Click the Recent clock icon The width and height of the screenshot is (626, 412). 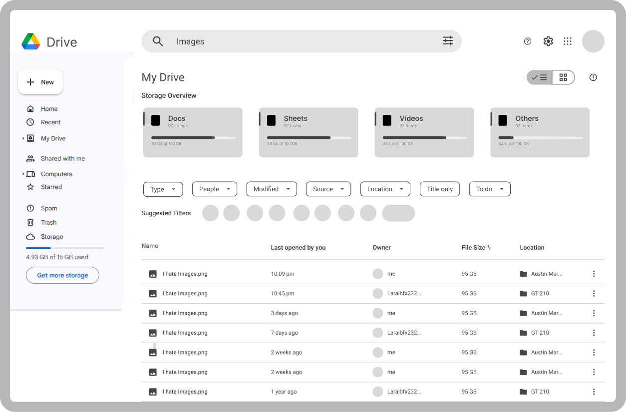(30, 122)
